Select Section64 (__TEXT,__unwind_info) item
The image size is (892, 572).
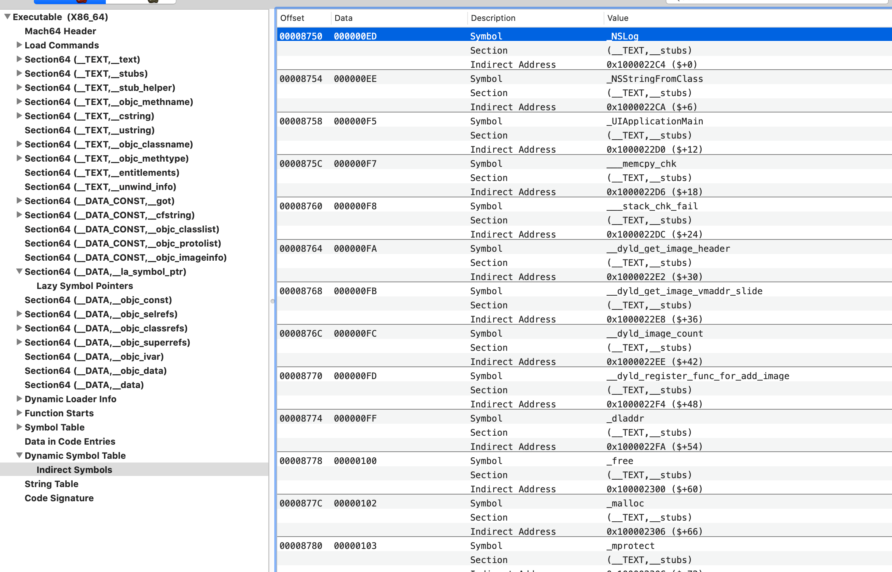pos(100,187)
